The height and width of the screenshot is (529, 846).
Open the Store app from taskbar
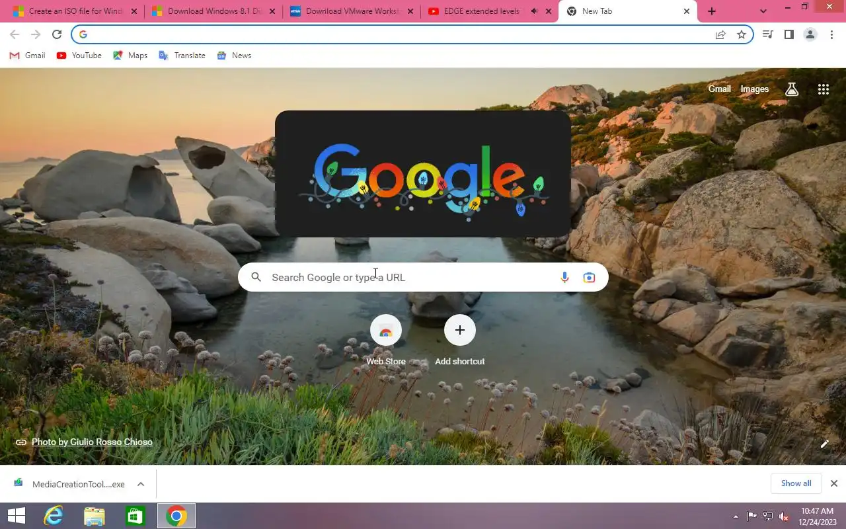[x=135, y=516]
